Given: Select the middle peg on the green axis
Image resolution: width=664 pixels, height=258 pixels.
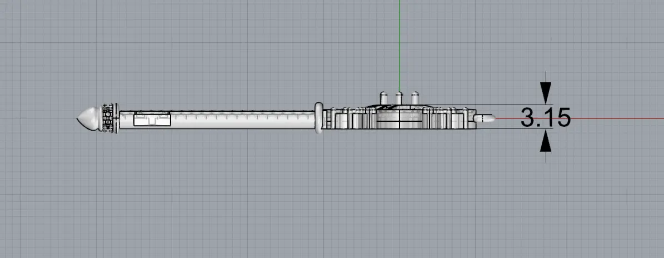Looking at the screenshot, I should (x=398, y=98).
